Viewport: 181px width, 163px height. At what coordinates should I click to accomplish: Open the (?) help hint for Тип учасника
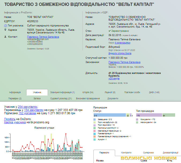(x=5, y=25)
